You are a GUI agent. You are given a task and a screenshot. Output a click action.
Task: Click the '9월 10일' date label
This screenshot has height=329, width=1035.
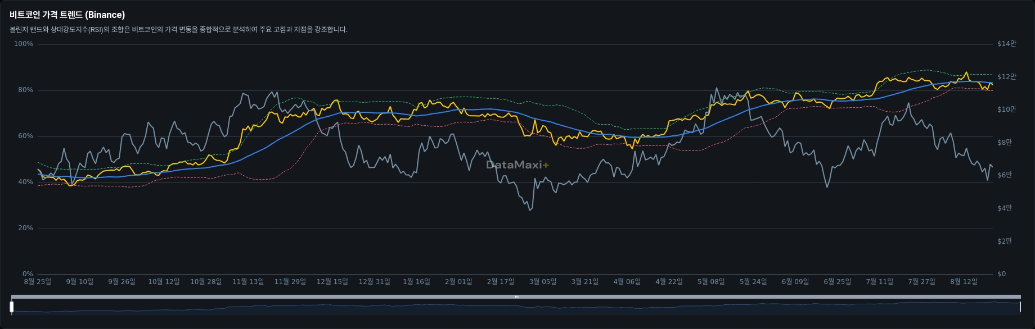(x=80, y=282)
